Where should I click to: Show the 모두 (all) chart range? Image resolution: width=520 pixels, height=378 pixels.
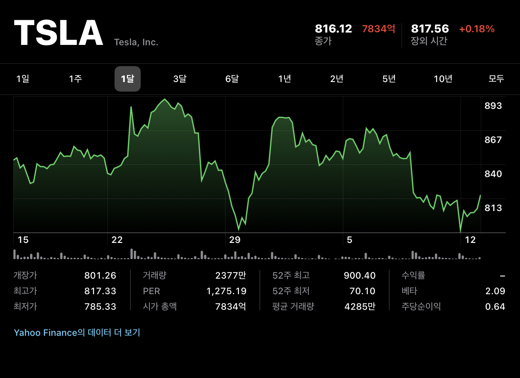pos(496,78)
